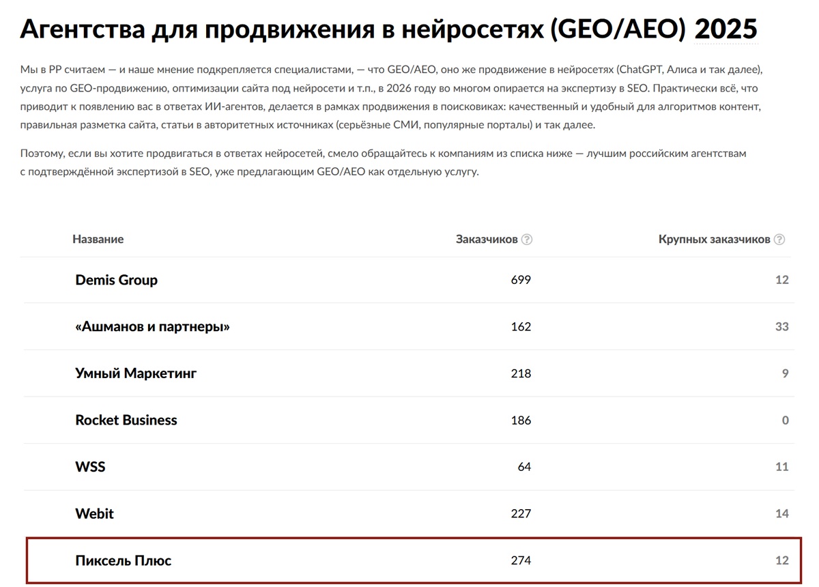This screenshot has width=819, height=587.
Task: Click Webit client count 227
Action: (520, 514)
